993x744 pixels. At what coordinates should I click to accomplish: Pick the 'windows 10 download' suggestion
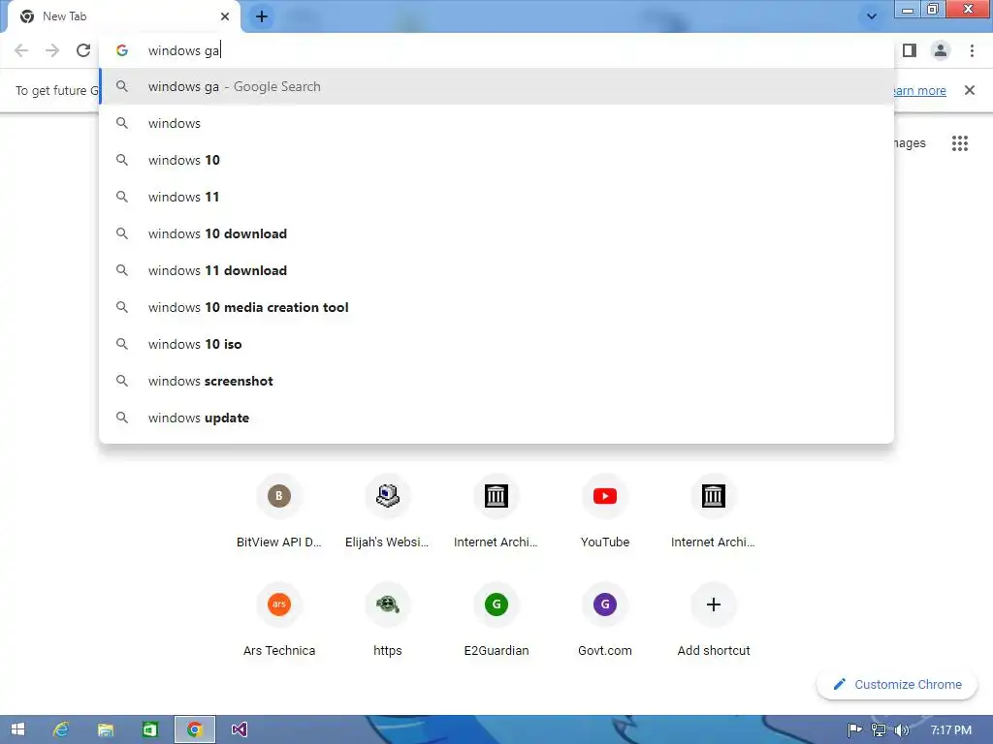tap(496, 233)
